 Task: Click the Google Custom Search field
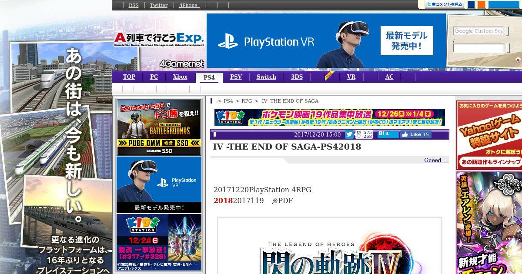tap(478, 31)
